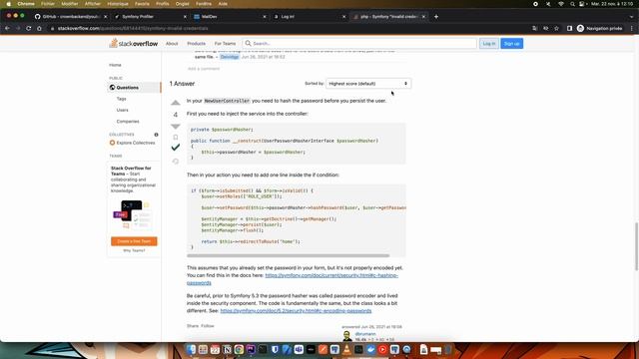Open For Teams in the header

pyautogui.click(x=225, y=44)
